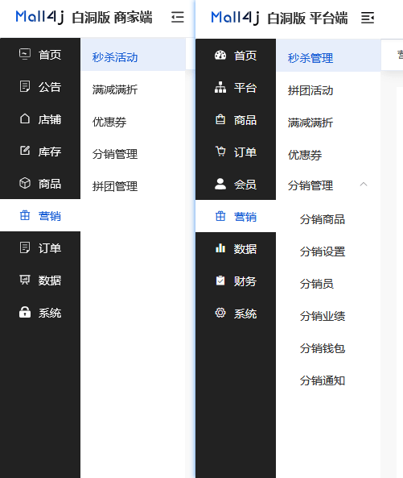Select 会员 in the platform-side menu
403x478 pixels.
pyautogui.click(x=236, y=185)
